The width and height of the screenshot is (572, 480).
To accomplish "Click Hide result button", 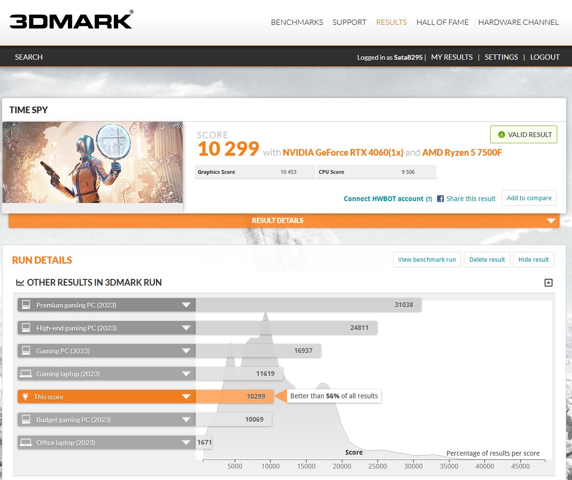I will click(x=533, y=259).
